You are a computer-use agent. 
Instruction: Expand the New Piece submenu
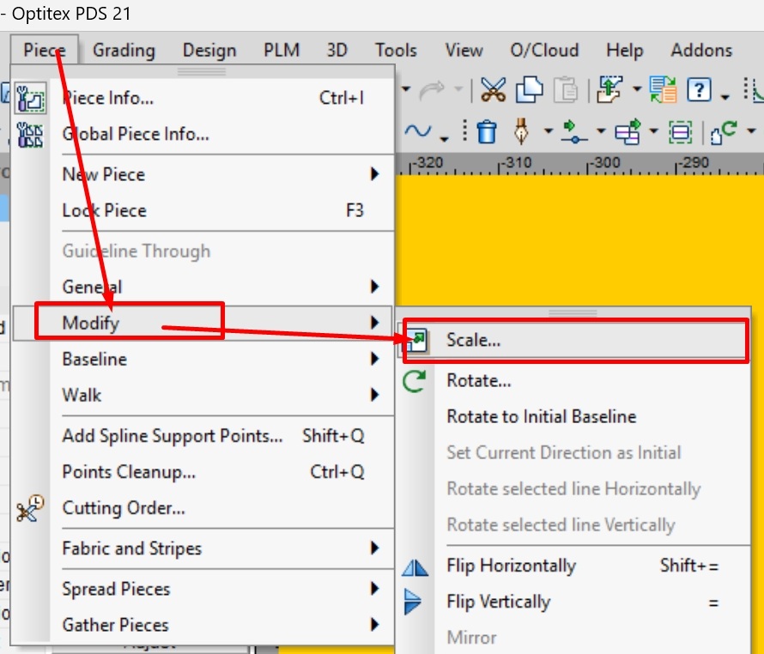click(x=374, y=174)
